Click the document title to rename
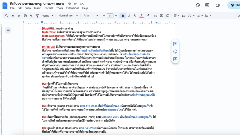 coord(37,4)
